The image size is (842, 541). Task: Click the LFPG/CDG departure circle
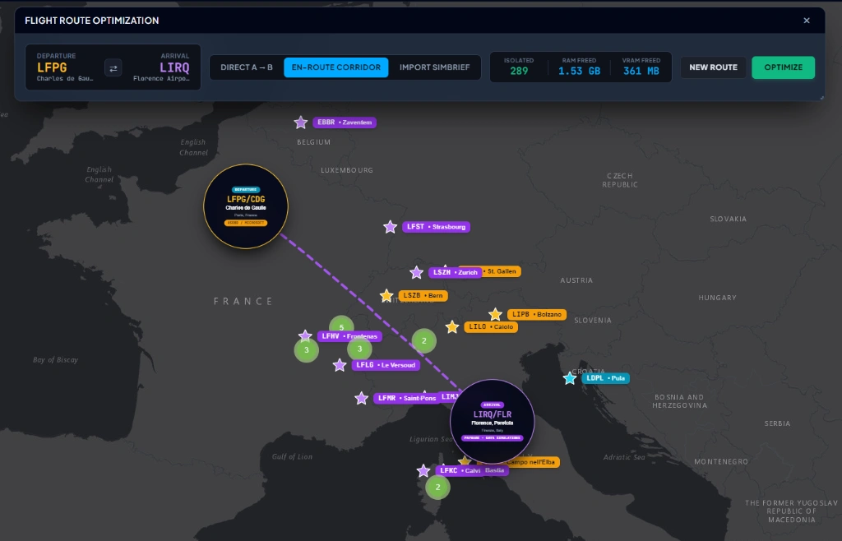tap(246, 206)
